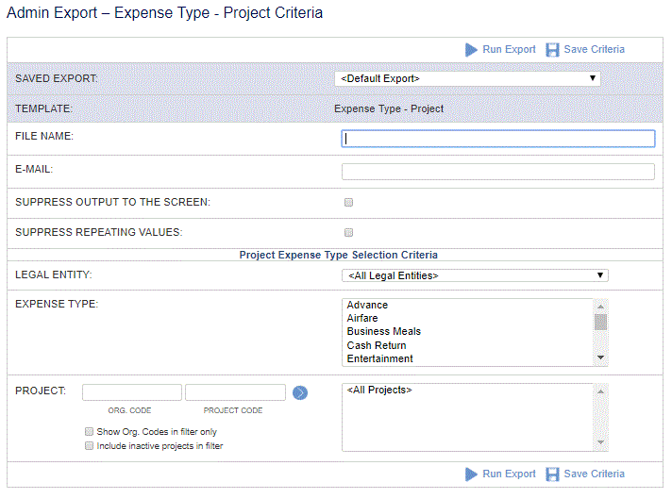The width and height of the screenshot is (672, 499).
Task: Select Business Meals expense type
Action: pyautogui.click(x=383, y=331)
